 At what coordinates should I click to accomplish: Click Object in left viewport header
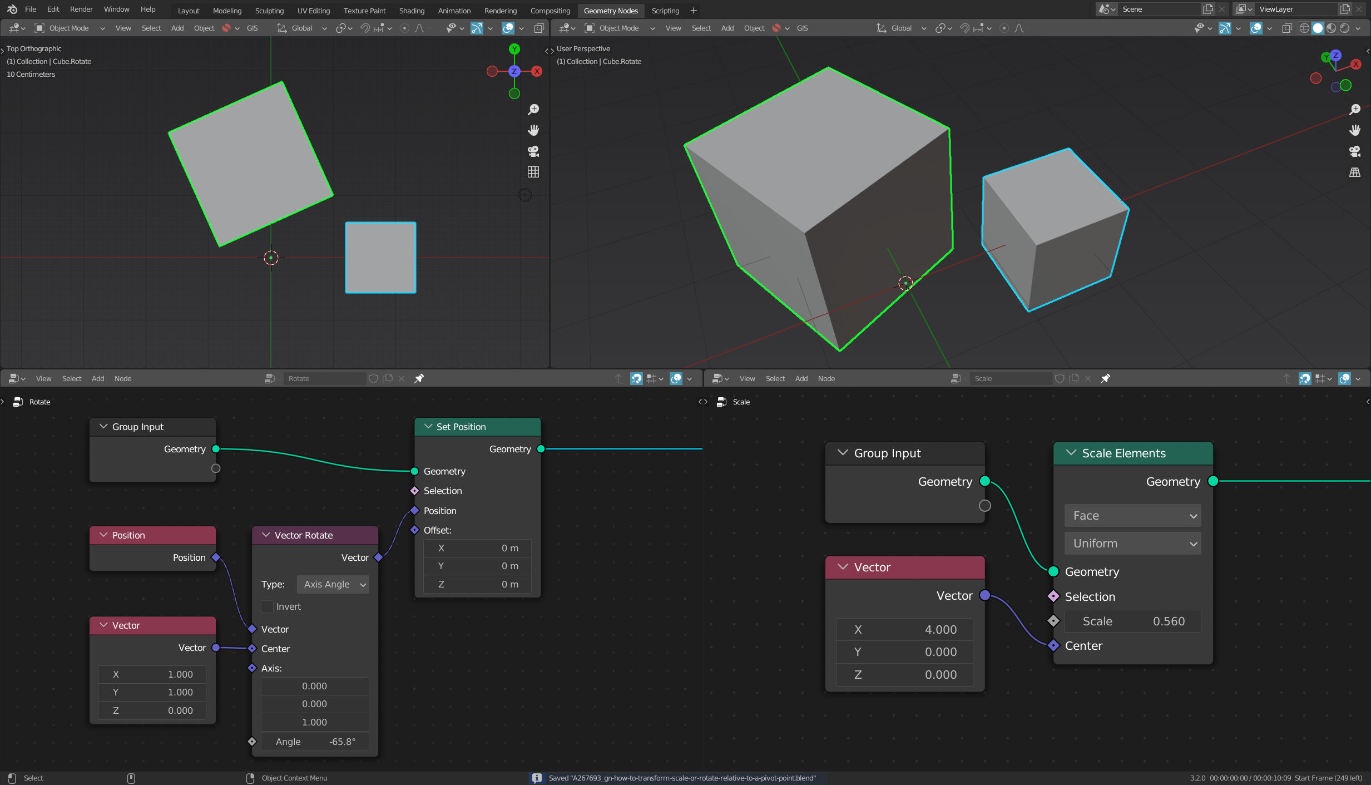tap(204, 28)
